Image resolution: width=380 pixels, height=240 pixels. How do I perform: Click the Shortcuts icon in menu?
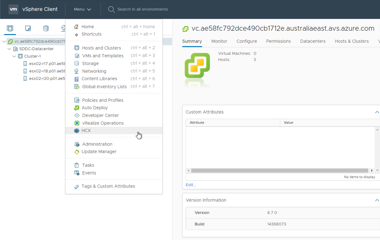tap(76, 34)
